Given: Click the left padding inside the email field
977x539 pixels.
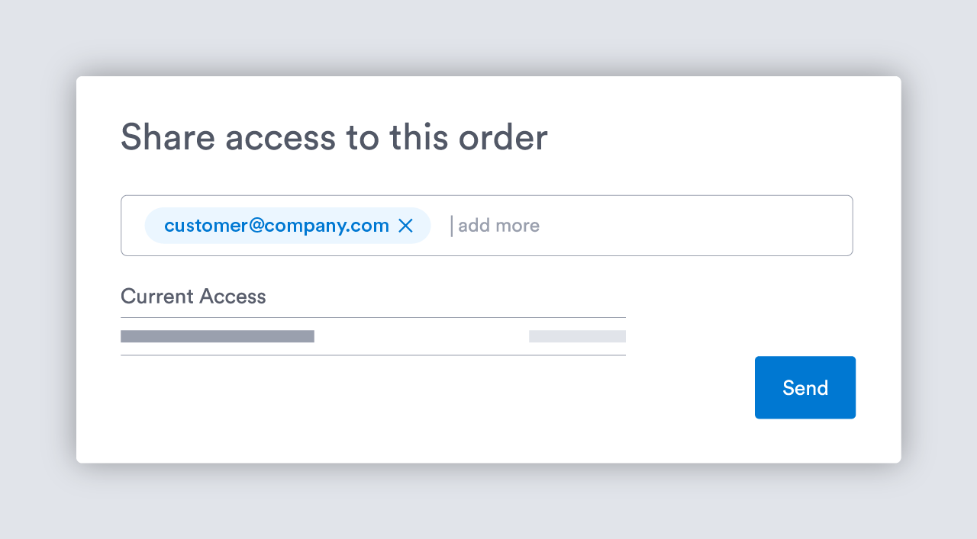Looking at the screenshot, I should click(133, 226).
